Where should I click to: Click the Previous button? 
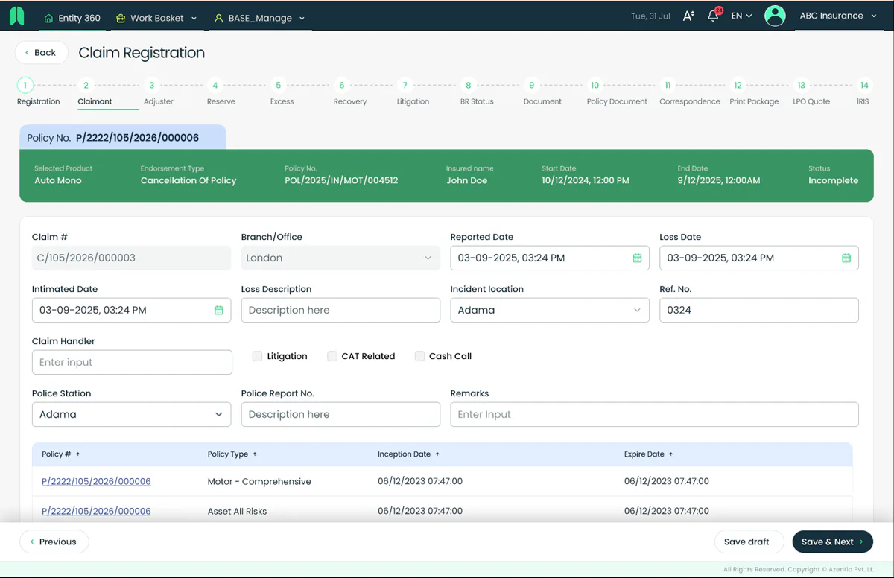click(x=54, y=542)
